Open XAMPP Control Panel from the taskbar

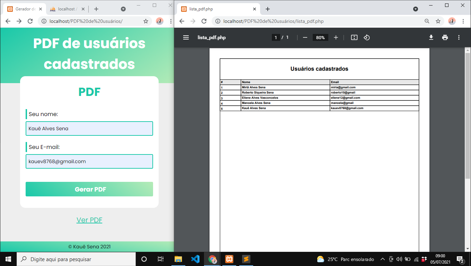click(x=229, y=259)
